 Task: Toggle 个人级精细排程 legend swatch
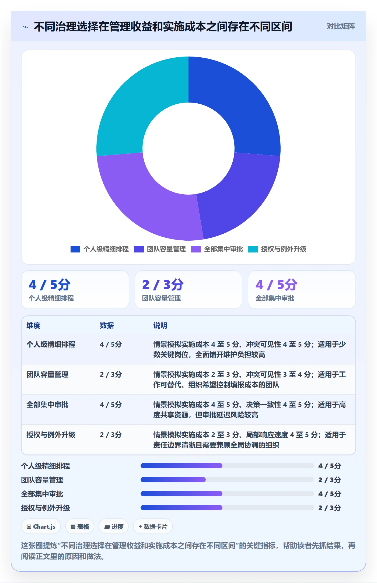75,249
